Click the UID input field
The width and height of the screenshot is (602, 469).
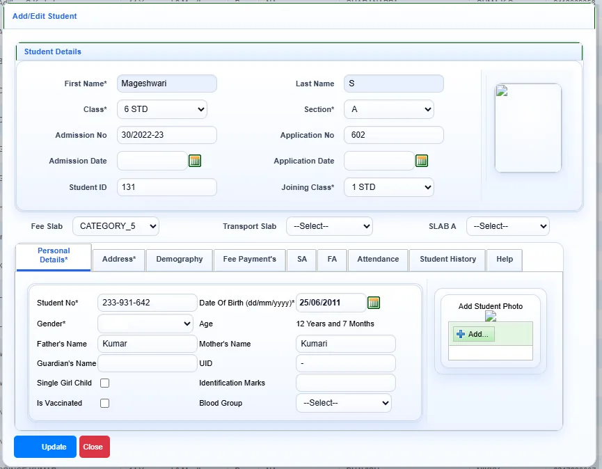tap(345, 363)
